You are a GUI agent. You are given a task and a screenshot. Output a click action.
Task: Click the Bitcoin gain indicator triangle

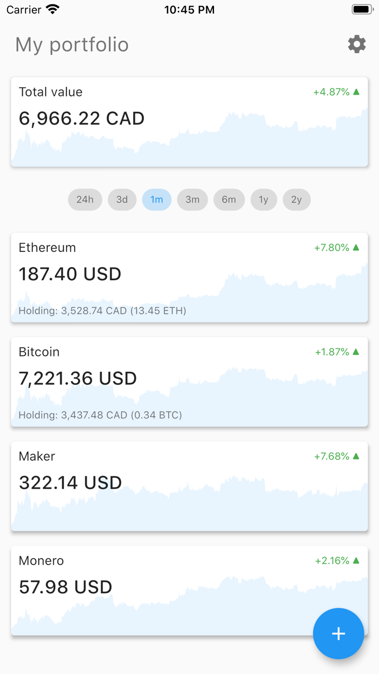356,352
